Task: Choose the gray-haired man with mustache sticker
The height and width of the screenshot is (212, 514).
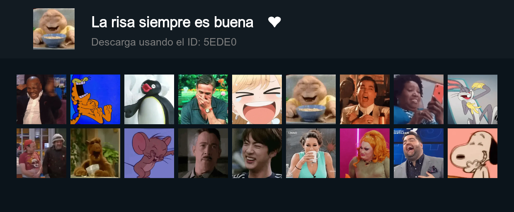Action: click(203, 153)
